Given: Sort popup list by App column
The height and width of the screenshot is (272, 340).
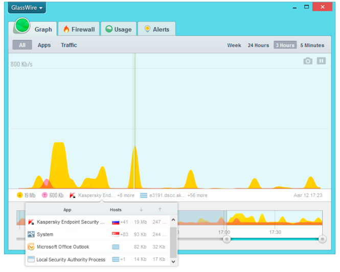Looking at the screenshot, I should [67, 210].
